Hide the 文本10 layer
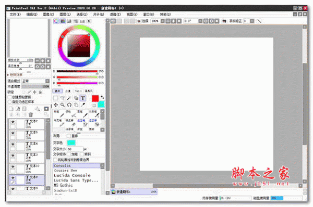313x207 pixels. pos(13,166)
